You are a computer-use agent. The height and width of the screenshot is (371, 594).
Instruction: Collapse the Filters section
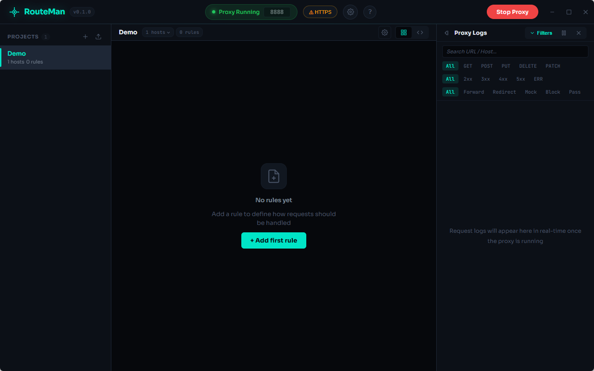541,33
